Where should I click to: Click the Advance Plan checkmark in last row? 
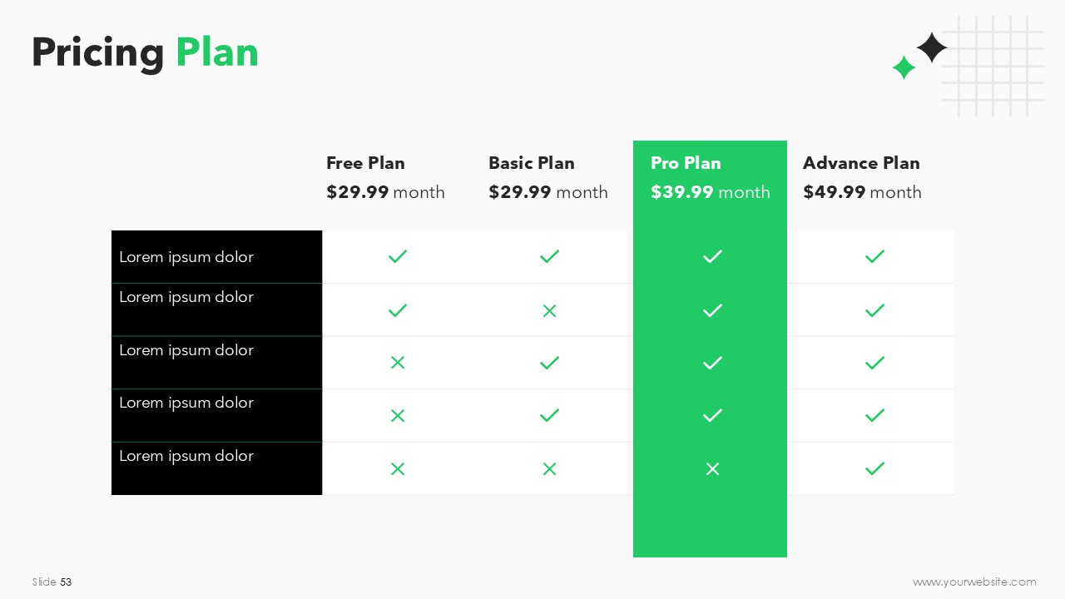pyautogui.click(x=874, y=469)
